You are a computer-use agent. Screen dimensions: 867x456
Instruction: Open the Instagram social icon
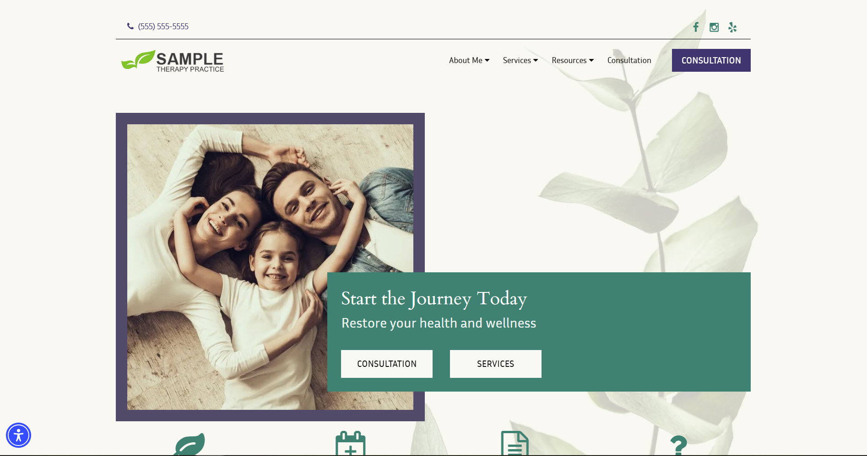coord(714,27)
